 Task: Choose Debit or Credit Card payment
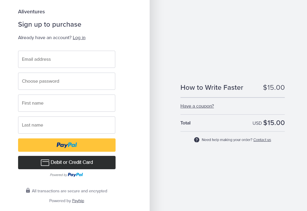click(67, 162)
